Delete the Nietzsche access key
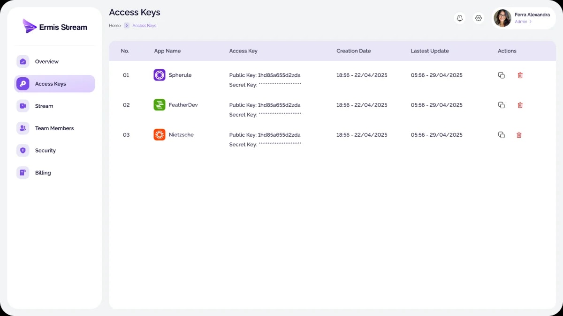 (x=519, y=135)
